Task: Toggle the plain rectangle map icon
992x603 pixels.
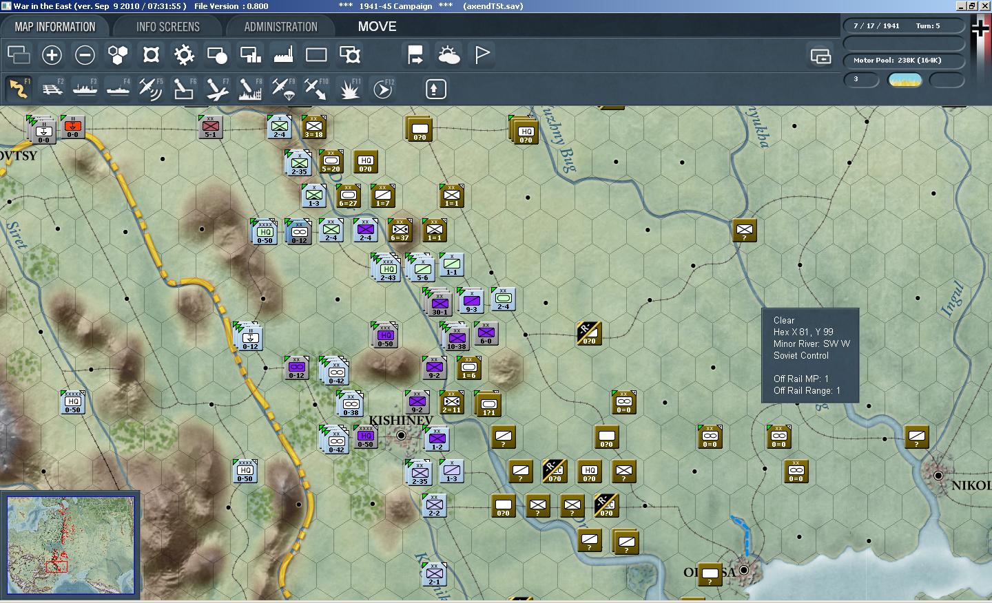Action: (x=316, y=55)
